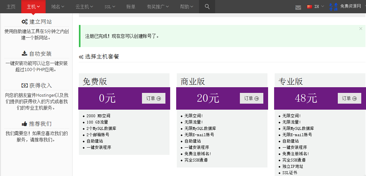Open the 有奖推广 menu
This screenshot has height=176, width=366.
pos(158,7)
